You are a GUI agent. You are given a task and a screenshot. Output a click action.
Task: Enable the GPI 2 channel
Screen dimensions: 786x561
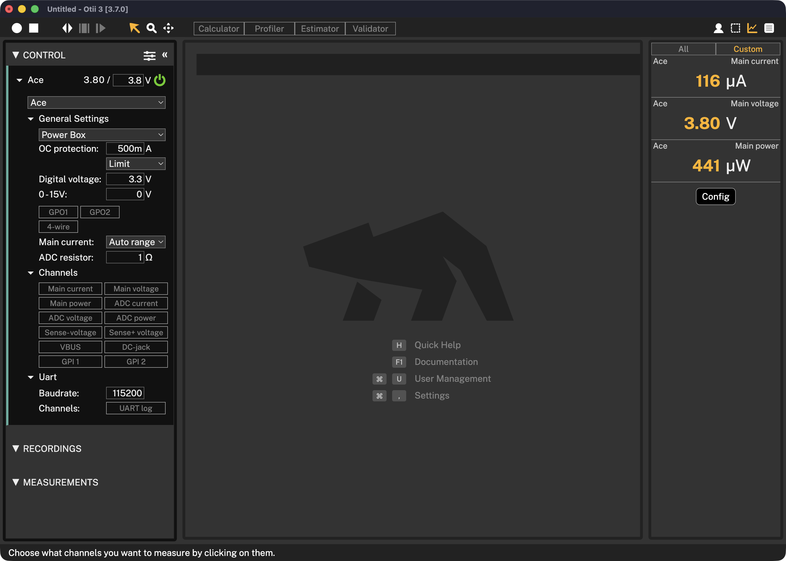point(136,362)
